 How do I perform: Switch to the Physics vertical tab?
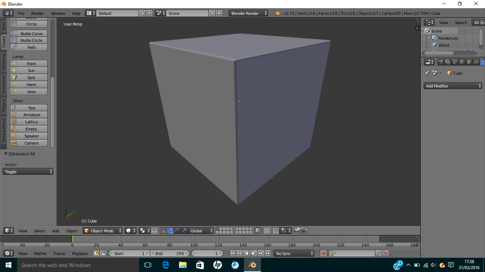click(x=4, y=106)
